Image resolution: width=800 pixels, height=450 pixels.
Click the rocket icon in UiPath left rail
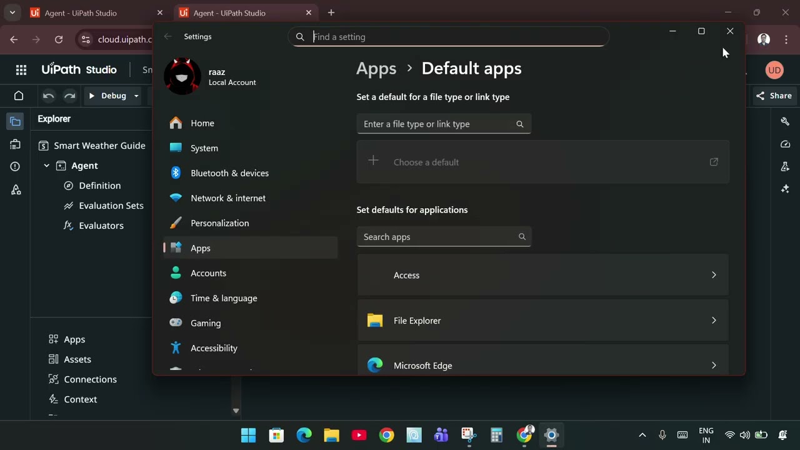(16, 190)
